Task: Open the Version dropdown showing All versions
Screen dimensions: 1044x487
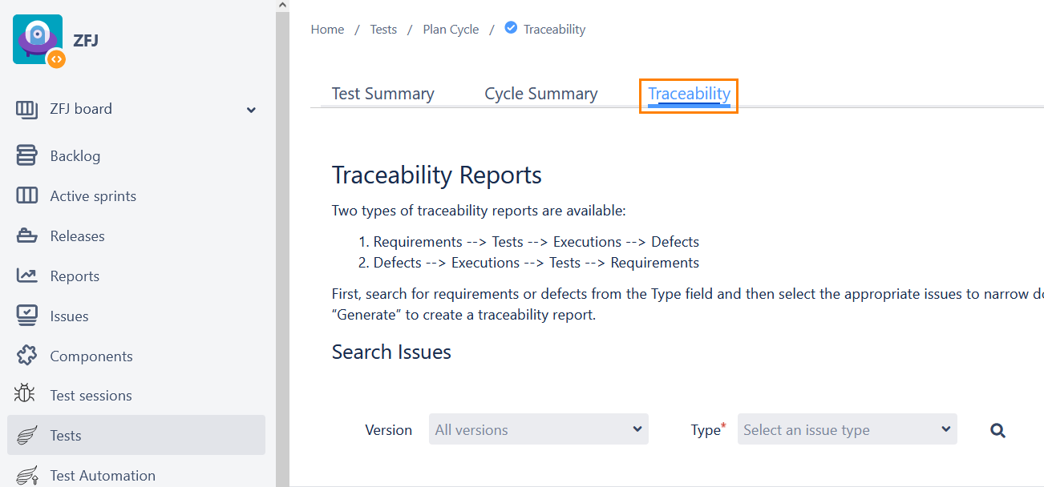Action: pyautogui.click(x=538, y=429)
